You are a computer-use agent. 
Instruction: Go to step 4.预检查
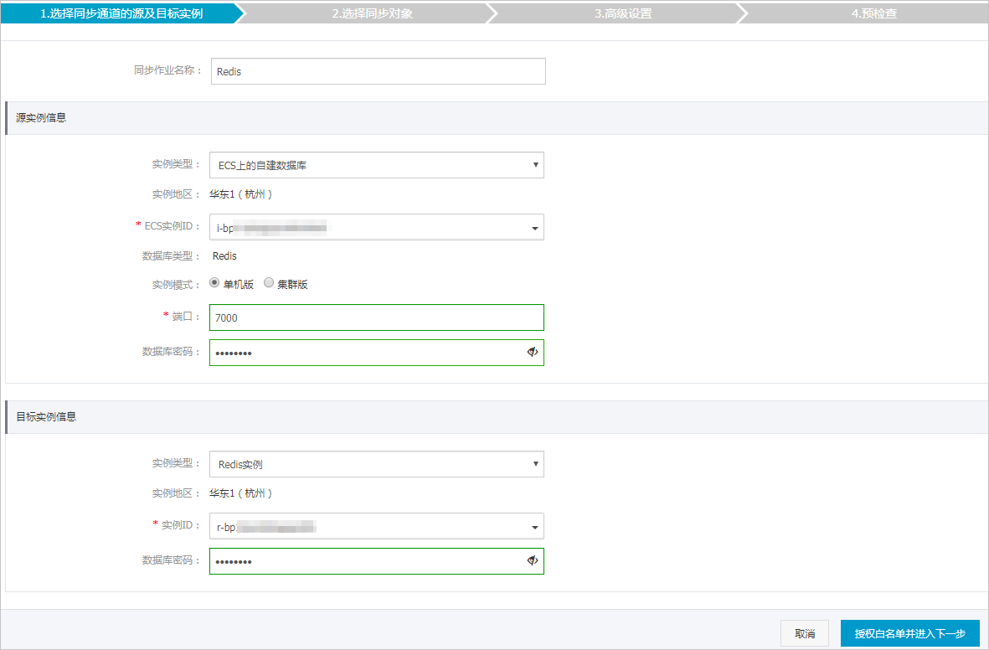[x=874, y=13]
